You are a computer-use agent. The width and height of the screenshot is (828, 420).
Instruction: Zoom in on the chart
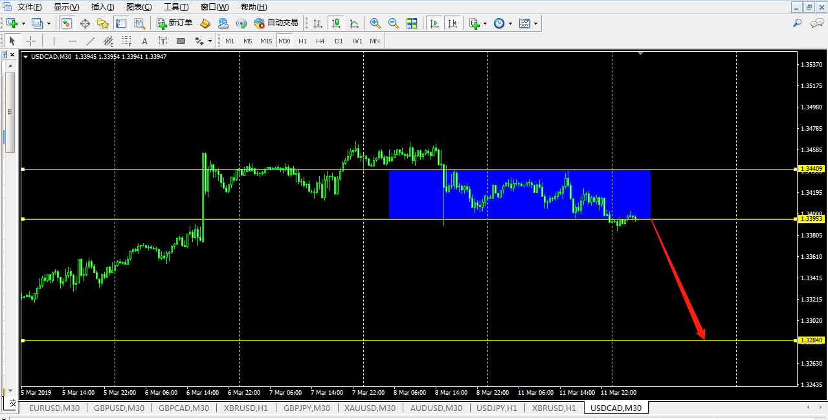coord(375,23)
